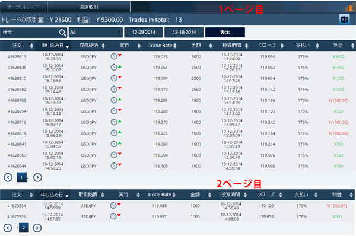Screen dimensions: 356x236
Task: Click order number 41620534
Action: 17,206
